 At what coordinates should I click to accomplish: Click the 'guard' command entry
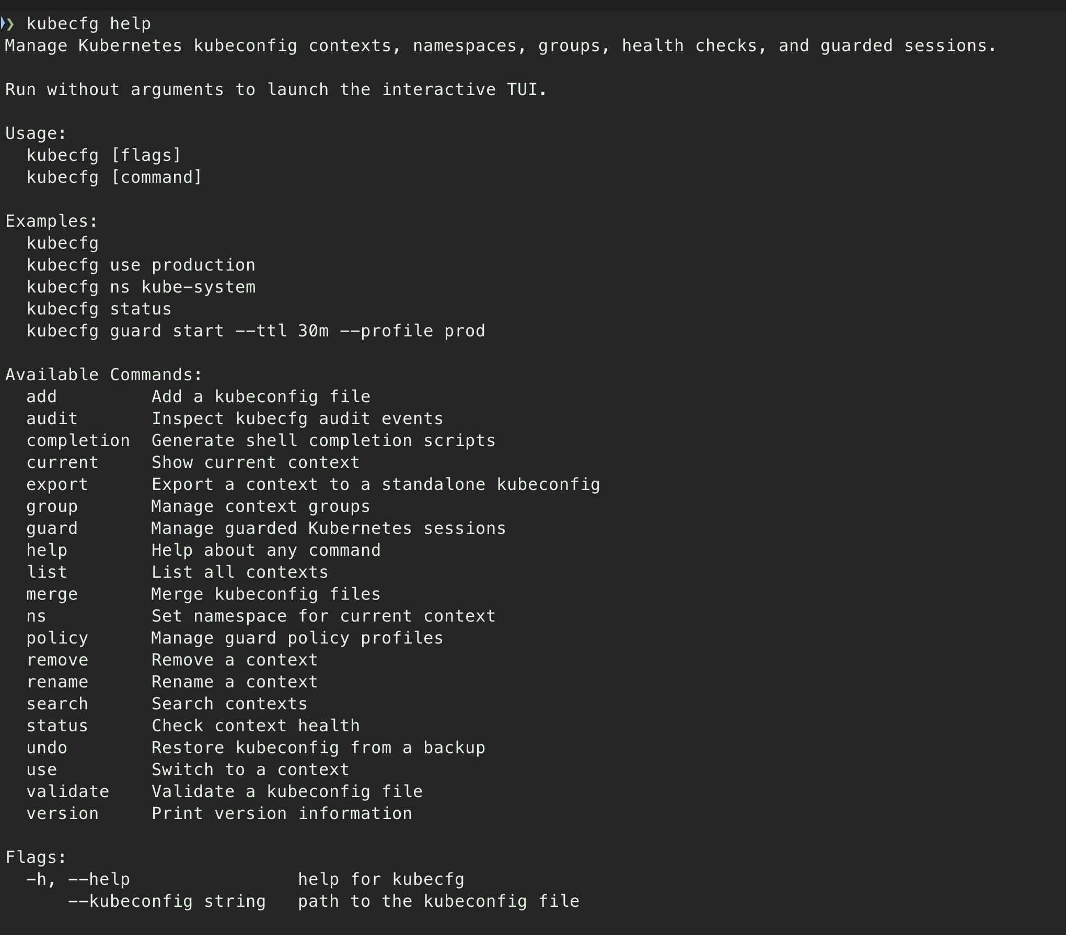coord(52,528)
